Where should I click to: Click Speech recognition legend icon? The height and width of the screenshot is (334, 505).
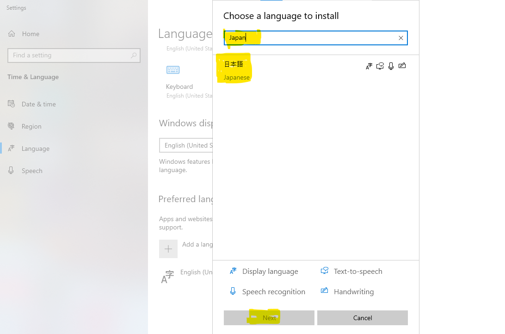click(233, 291)
